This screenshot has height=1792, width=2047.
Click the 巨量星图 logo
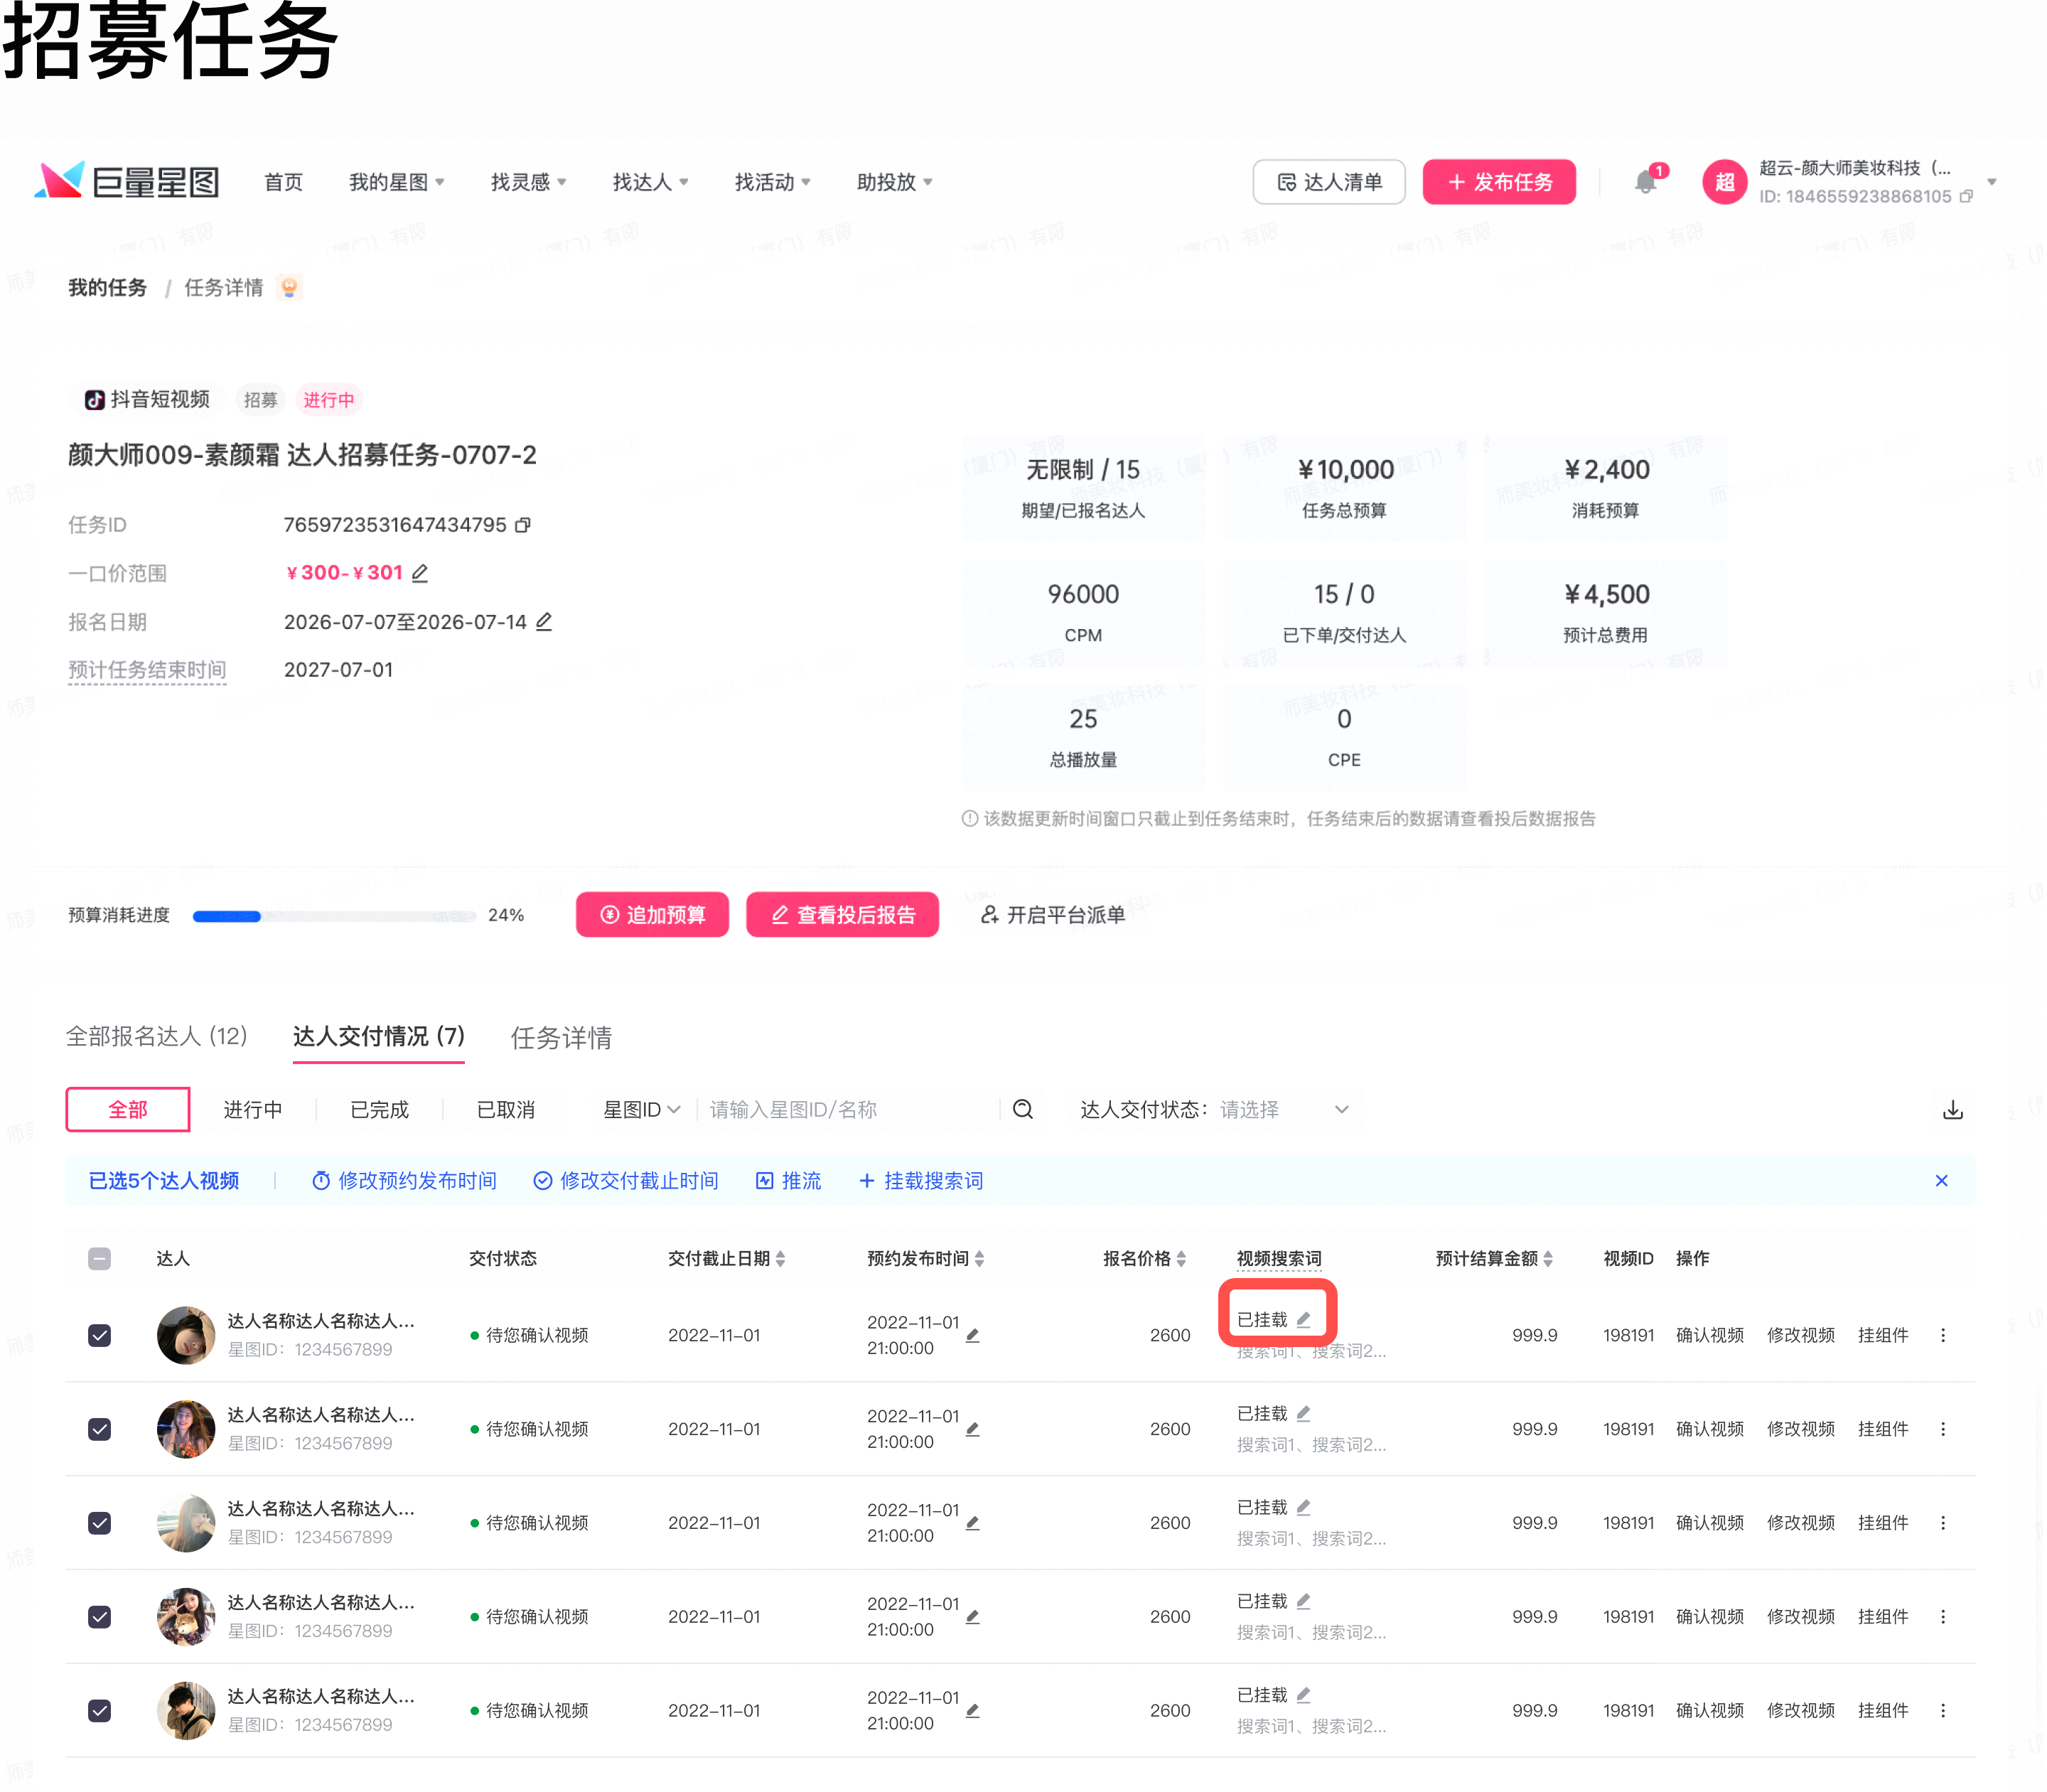pyautogui.click(x=126, y=182)
